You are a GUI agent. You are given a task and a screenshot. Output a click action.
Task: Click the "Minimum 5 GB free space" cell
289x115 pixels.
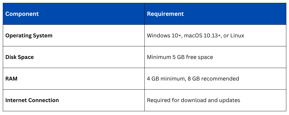tap(180, 57)
